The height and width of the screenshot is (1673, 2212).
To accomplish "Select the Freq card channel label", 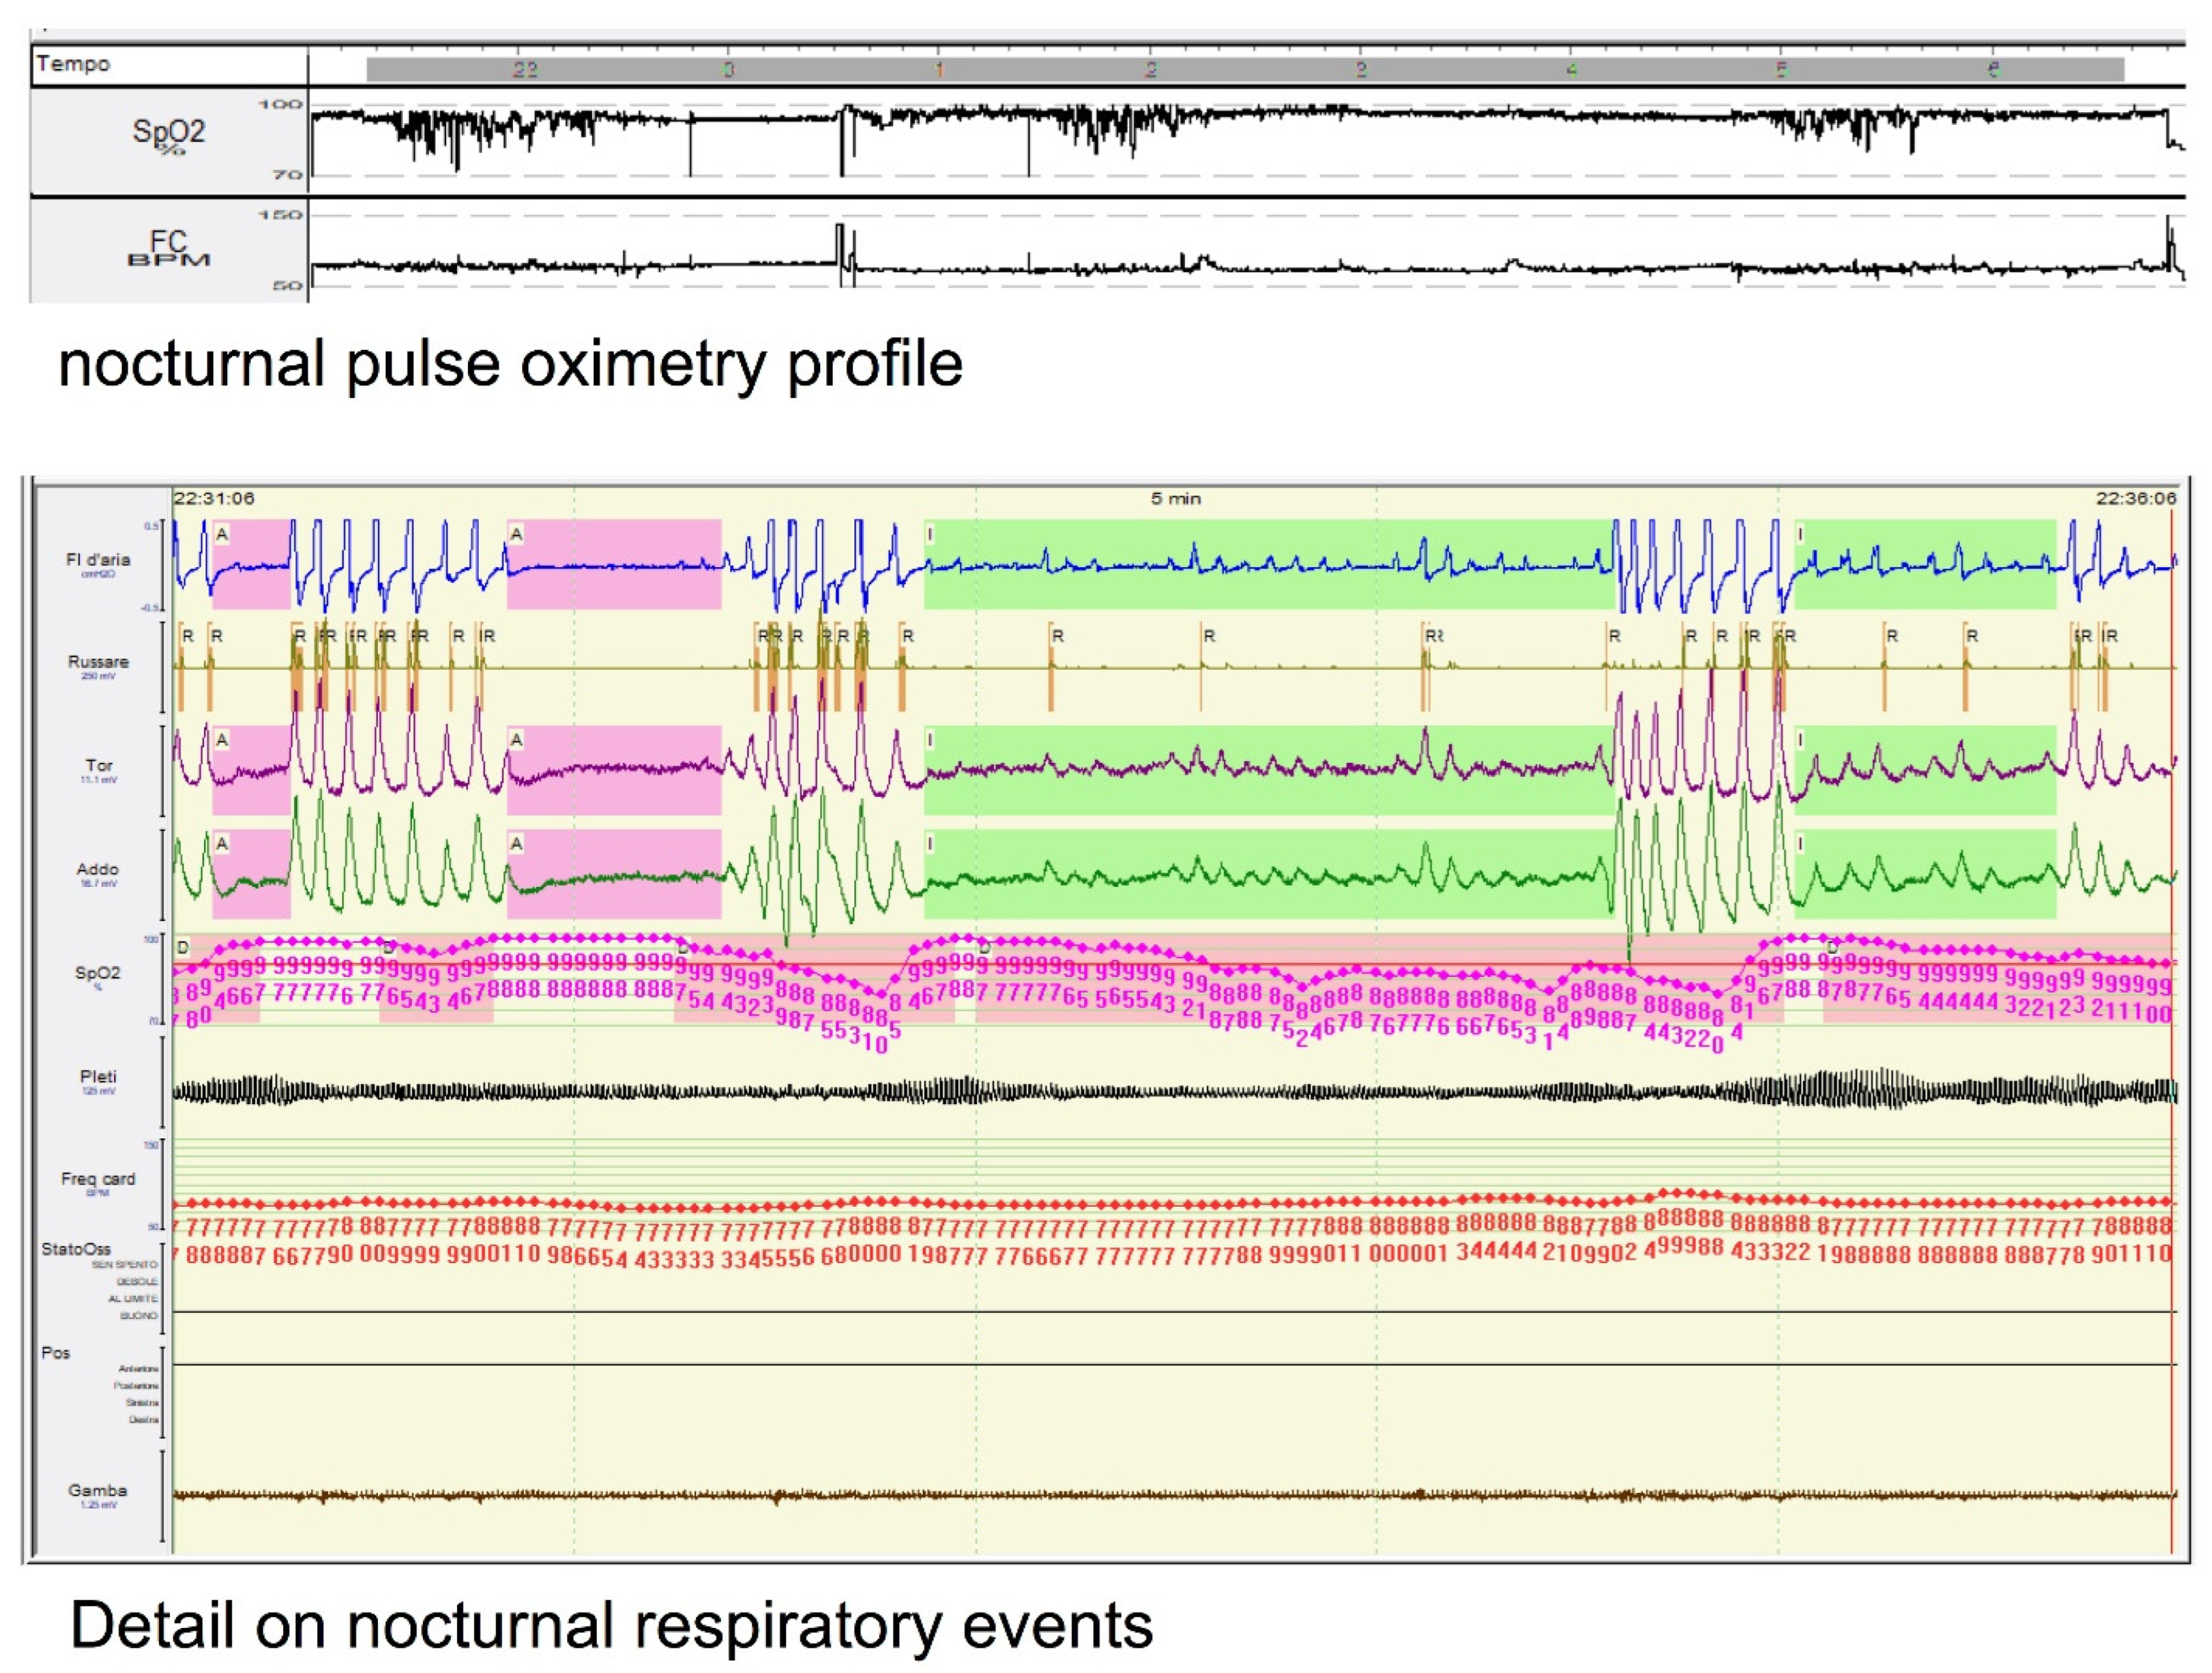I will (x=98, y=1179).
